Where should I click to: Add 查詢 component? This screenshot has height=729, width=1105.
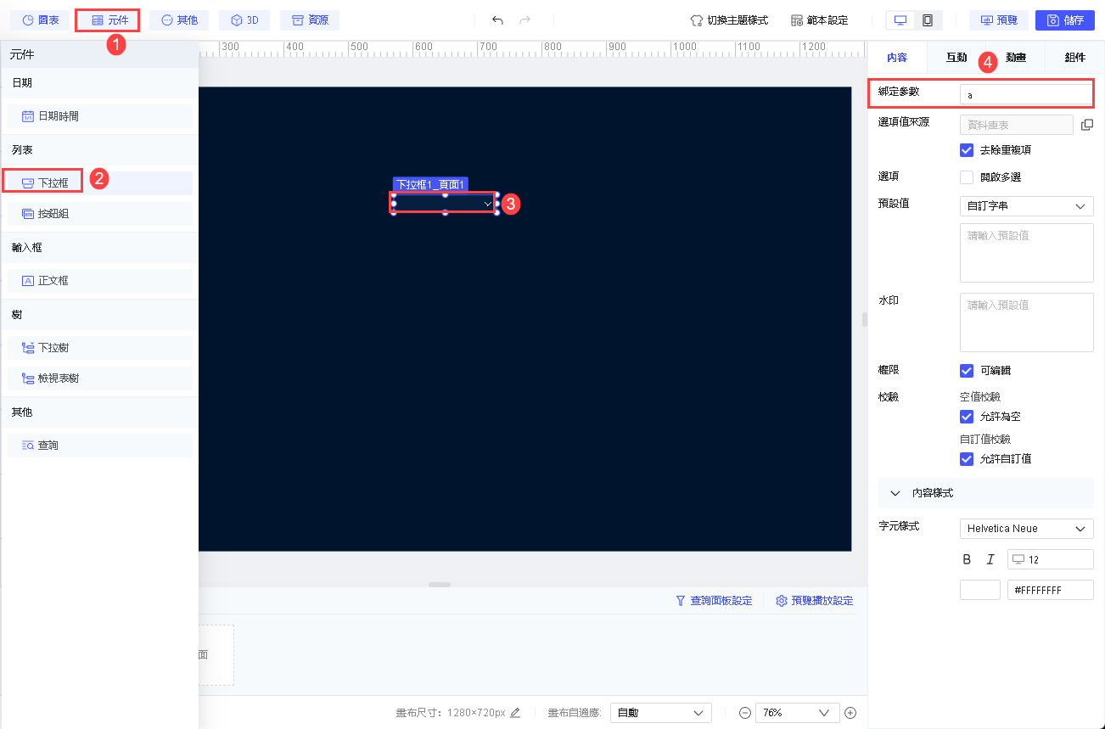[100, 446]
